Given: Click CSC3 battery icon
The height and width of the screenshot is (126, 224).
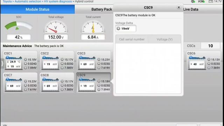Looking at the screenshot, I should (x=87, y=63).
